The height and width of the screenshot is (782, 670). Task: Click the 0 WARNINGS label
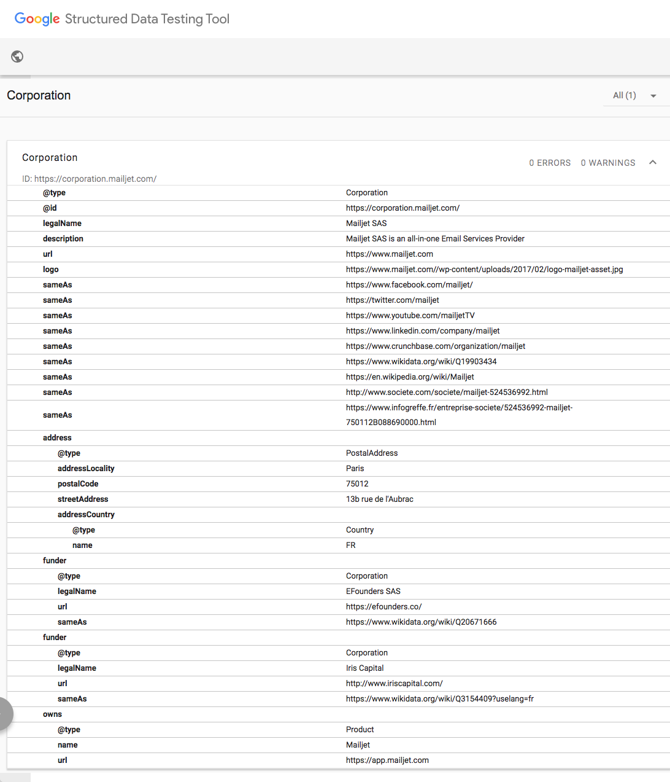[x=608, y=163]
